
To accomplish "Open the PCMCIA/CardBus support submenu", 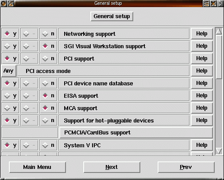I will (x=136, y=133).
